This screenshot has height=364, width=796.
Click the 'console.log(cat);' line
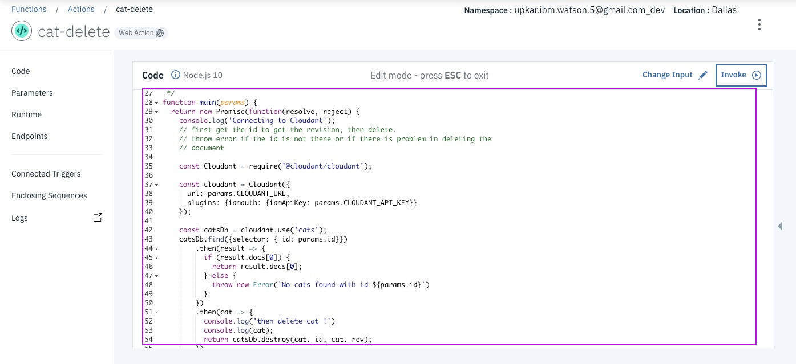coord(239,330)
